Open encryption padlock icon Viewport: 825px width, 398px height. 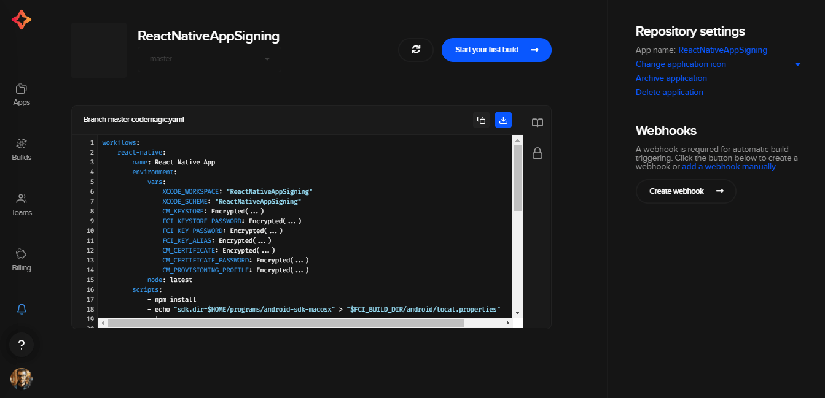coord(538,153)
